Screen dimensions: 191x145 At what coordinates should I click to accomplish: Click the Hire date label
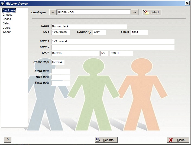click(43, 77)
